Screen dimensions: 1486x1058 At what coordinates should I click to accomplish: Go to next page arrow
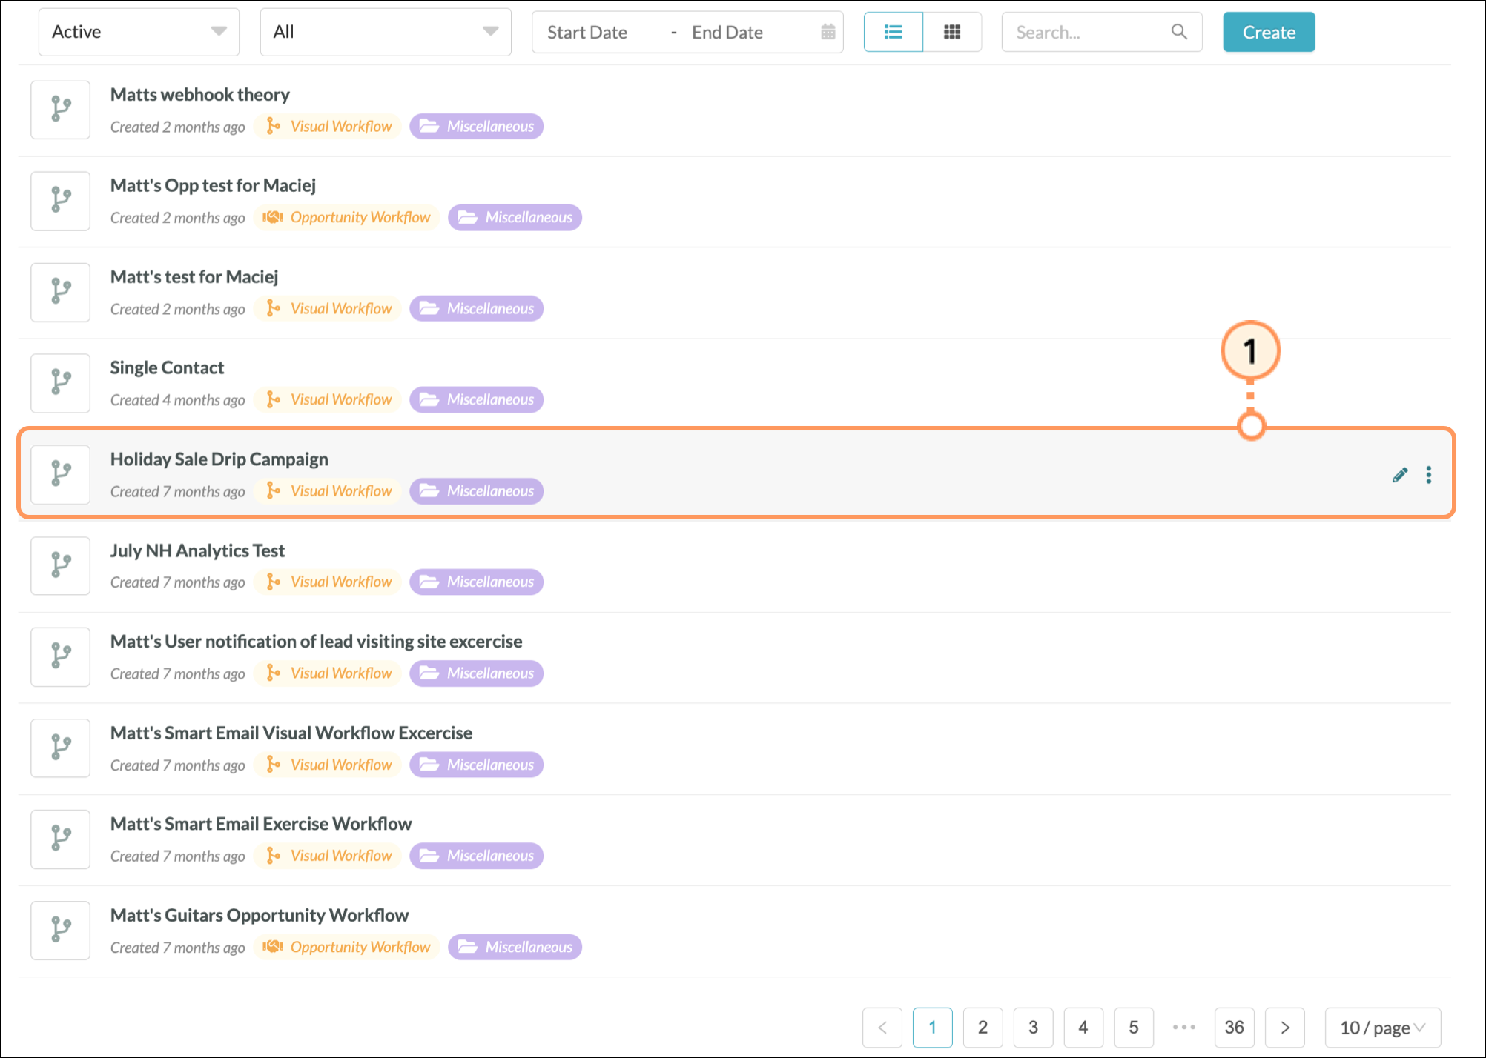pos(1285,1028)
